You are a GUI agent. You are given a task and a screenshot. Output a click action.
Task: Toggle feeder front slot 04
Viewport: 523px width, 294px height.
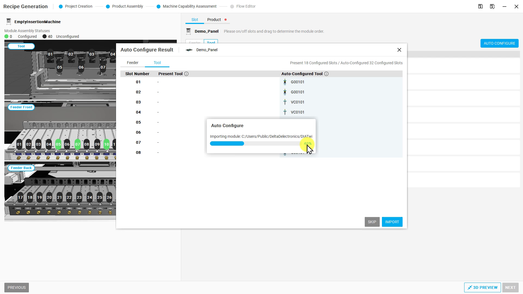tap(49, 145)
